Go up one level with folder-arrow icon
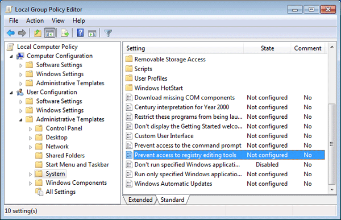 point(38,33)
